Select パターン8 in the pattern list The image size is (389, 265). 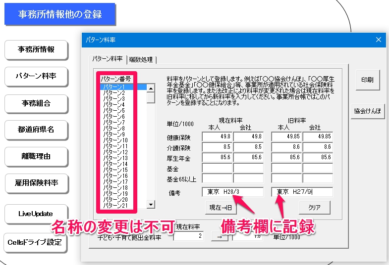(x=123, y=129)
